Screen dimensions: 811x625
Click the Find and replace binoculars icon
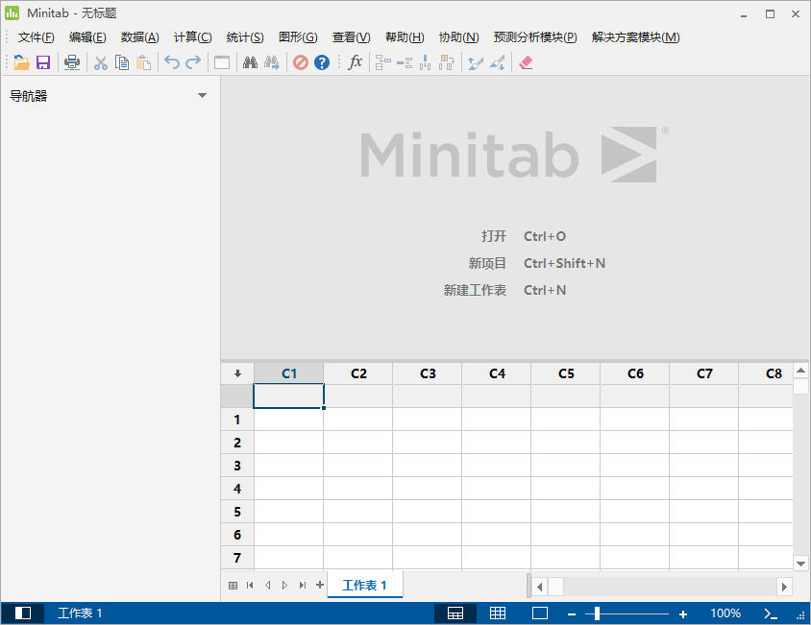point(272,62)
